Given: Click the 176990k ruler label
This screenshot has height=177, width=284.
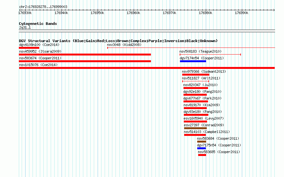Looking at the screenshot, I should 242,13.
